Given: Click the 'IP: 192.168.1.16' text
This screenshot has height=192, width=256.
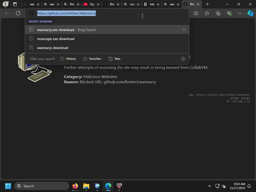Looking at the screenshot, I should pos(238,101).
